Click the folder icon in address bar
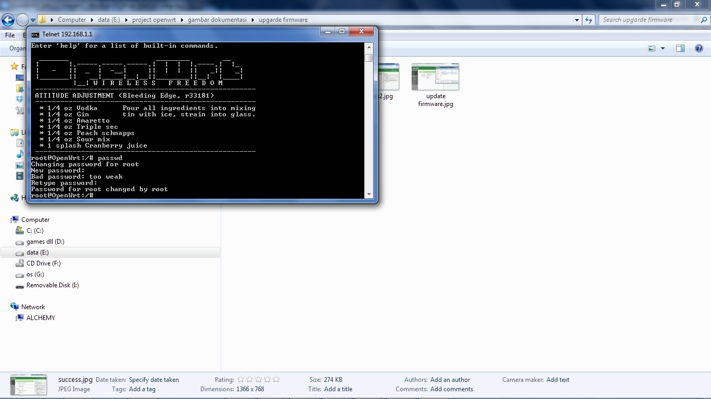The height and width of the screenshot is (399, 711). pos(43,20)
